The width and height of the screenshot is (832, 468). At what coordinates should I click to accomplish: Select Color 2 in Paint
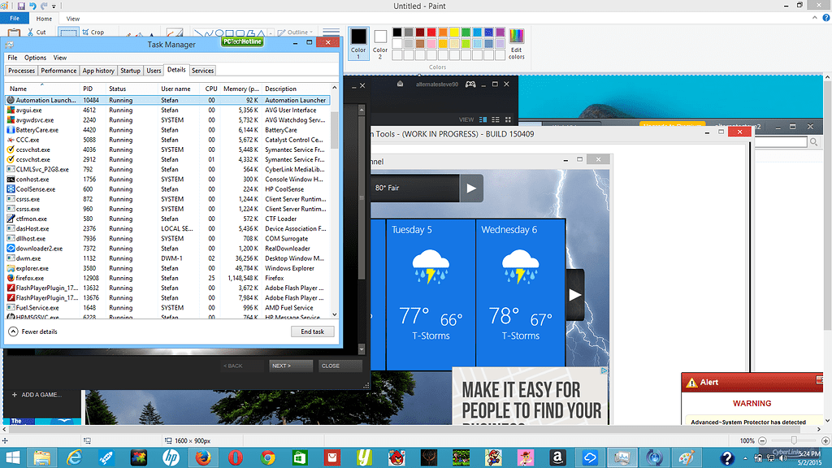(380, 42)
